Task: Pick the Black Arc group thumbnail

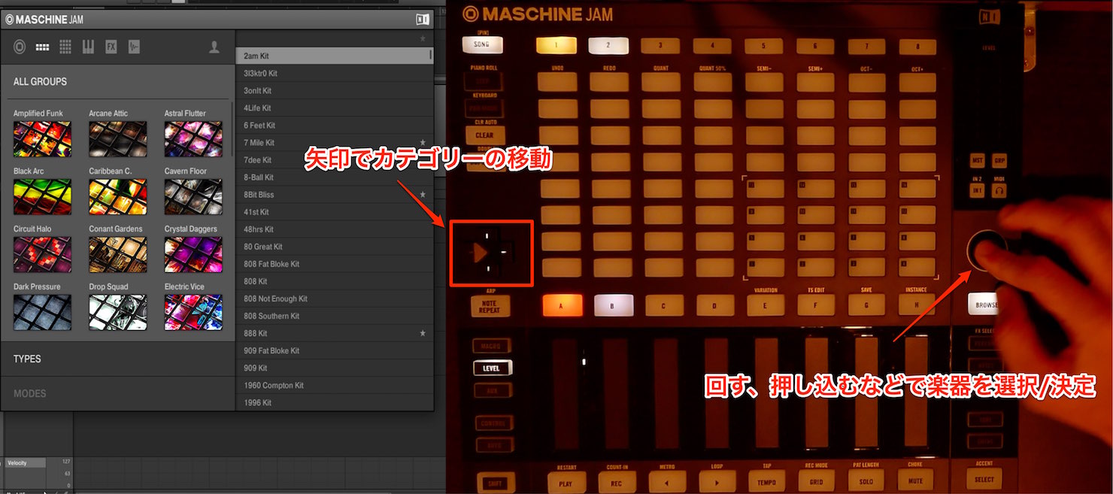Action: point(42,197)
